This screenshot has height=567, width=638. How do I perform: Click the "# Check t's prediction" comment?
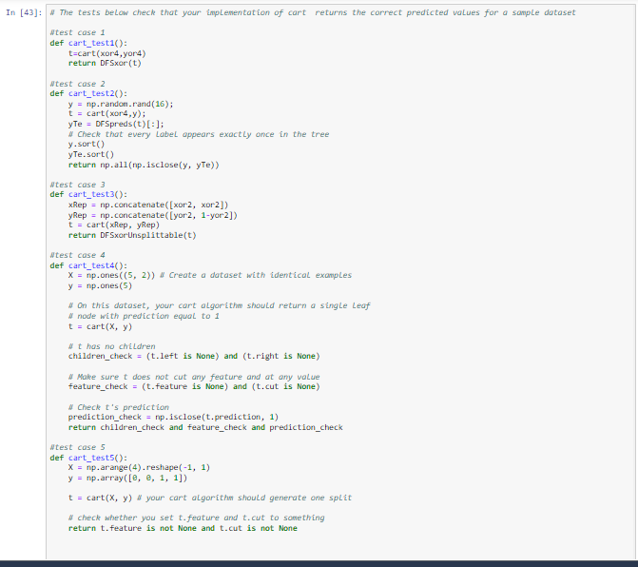(x=119, y=407)
